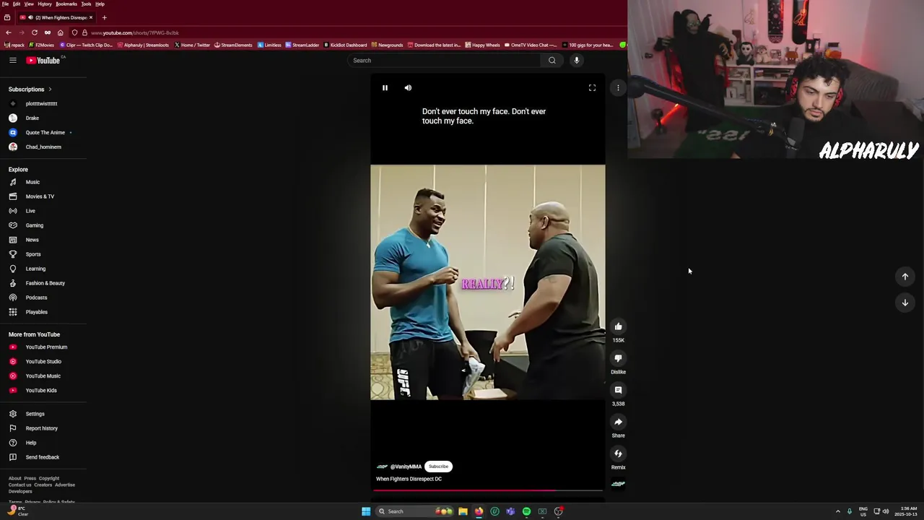Open a new browser tab
The image size is (924, 520).
pos(104,17)
